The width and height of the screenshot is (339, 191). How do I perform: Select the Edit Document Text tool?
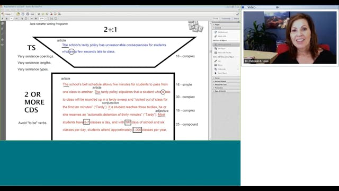pos(226,45)
